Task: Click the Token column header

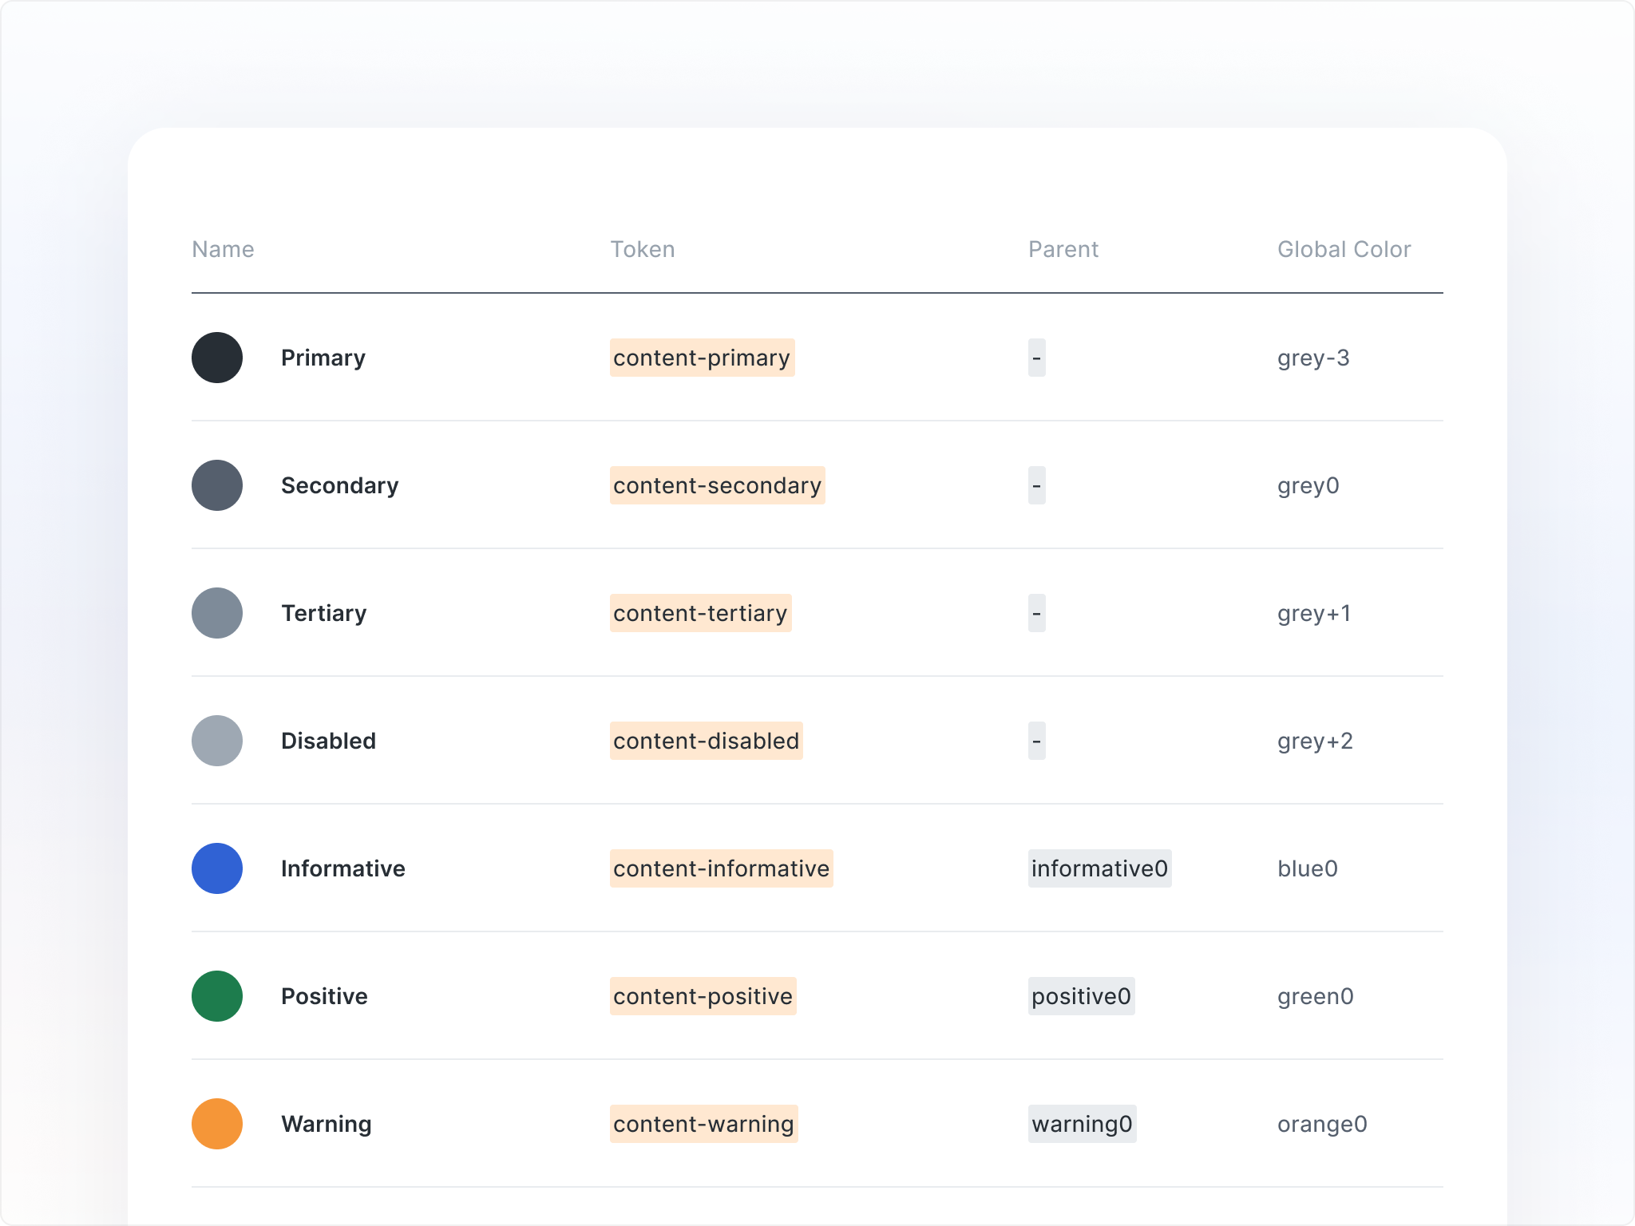Action: pos(643,249)
